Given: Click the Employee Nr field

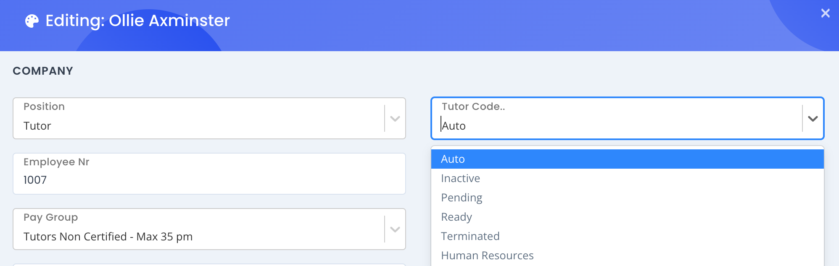Looking at the screenshot, I should click(x=209, y=174).
